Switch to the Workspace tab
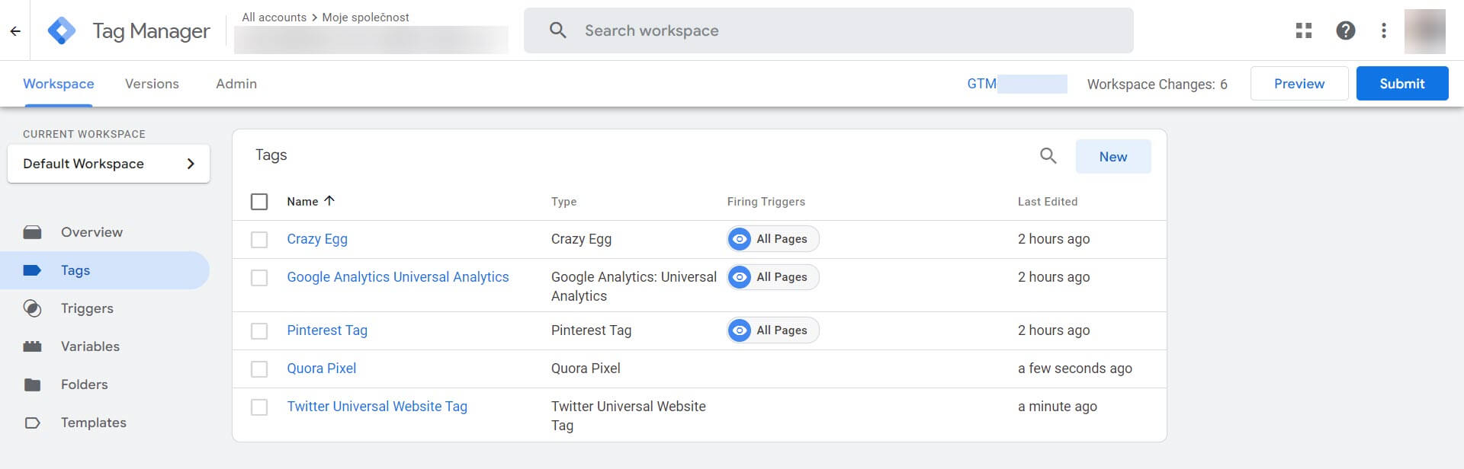The image size is (1464, 469). coord(59,84)
